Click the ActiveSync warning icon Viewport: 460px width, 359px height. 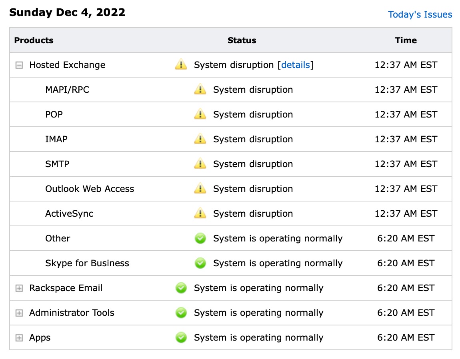[200, 213]
